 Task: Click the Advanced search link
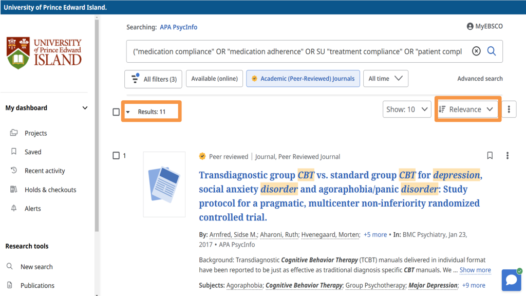480,79
